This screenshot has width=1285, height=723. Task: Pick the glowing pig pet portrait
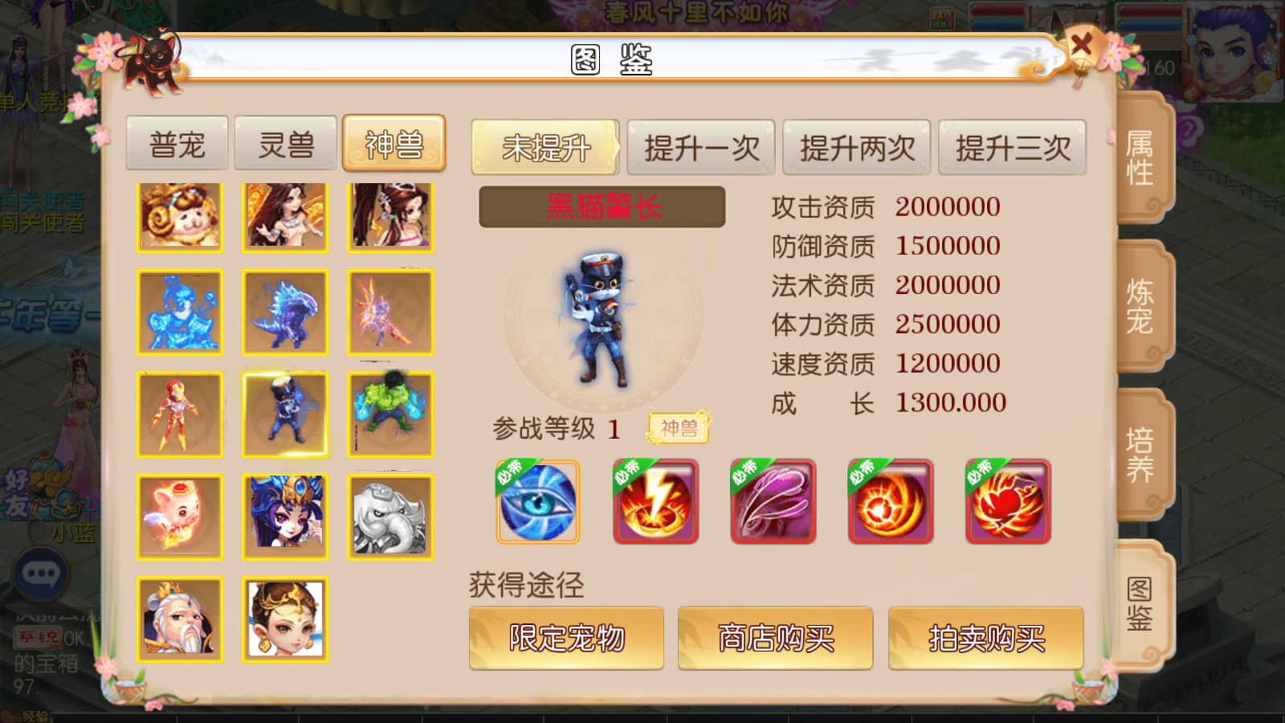tap(179, 517)
